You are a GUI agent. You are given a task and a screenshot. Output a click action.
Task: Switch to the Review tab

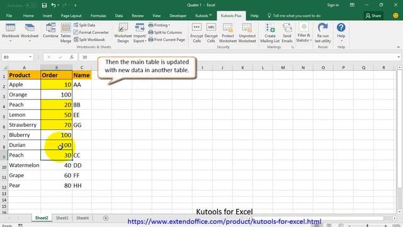(137, 16)
